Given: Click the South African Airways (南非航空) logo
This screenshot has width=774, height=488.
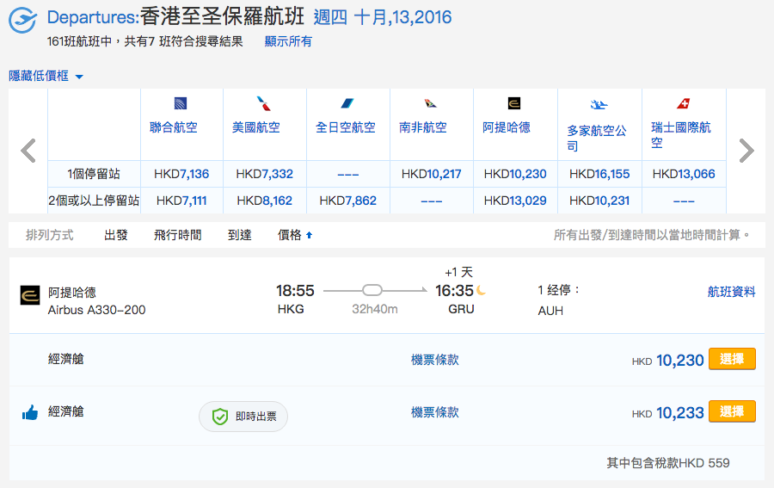Looking at the screenshot, I should [431, 103].
